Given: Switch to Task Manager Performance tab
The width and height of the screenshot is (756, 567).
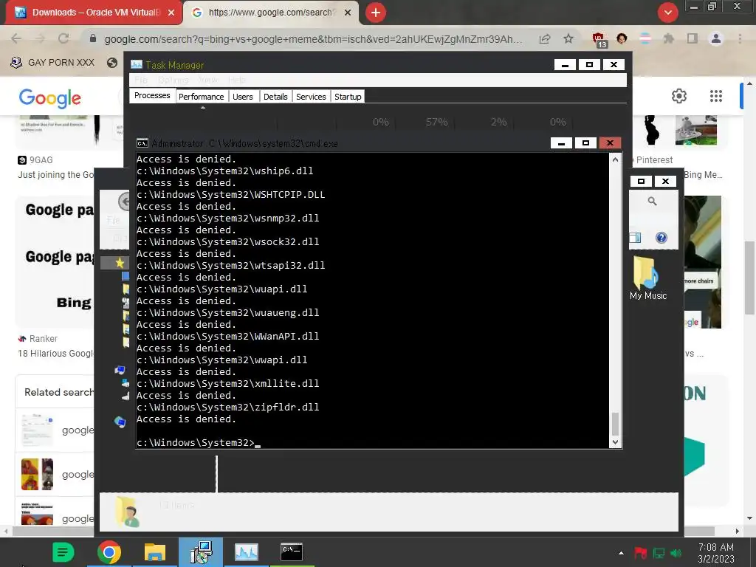Looking at the screenshot, I should (201, 97).
